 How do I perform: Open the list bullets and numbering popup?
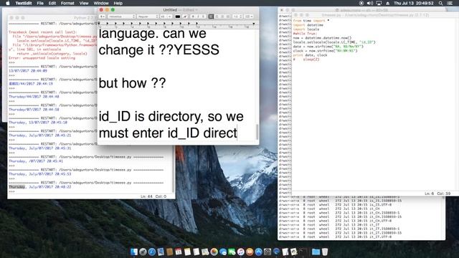click(x=249, y=16)
